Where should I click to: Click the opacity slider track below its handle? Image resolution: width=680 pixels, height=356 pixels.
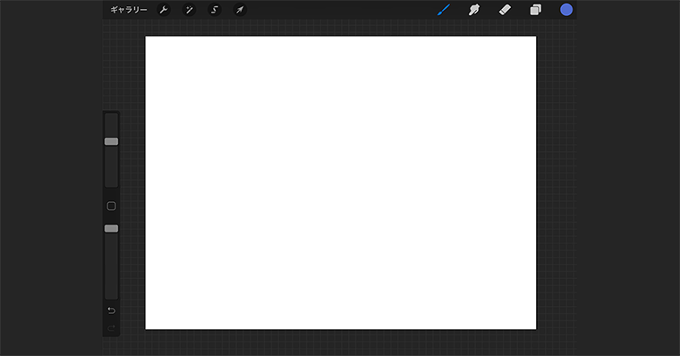click(112, 266)
